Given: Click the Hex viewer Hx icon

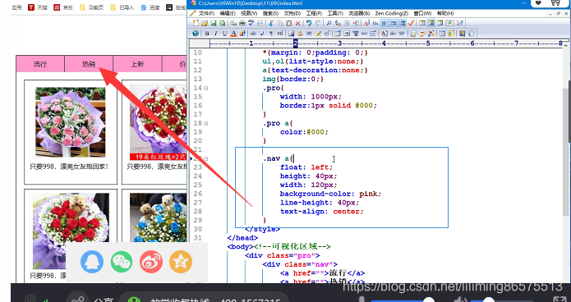Looking at the screenshot, I should 375,23.
